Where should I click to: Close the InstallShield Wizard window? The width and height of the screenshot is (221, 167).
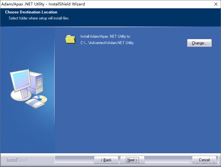216,4
